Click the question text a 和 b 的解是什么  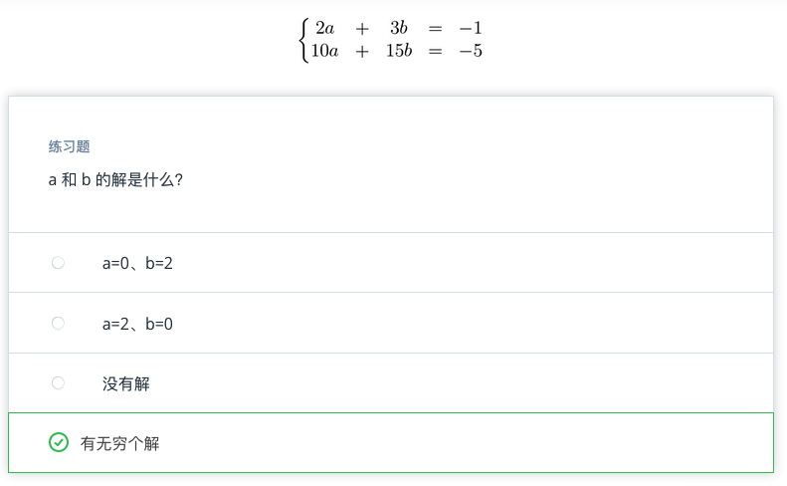coord(115,181)
